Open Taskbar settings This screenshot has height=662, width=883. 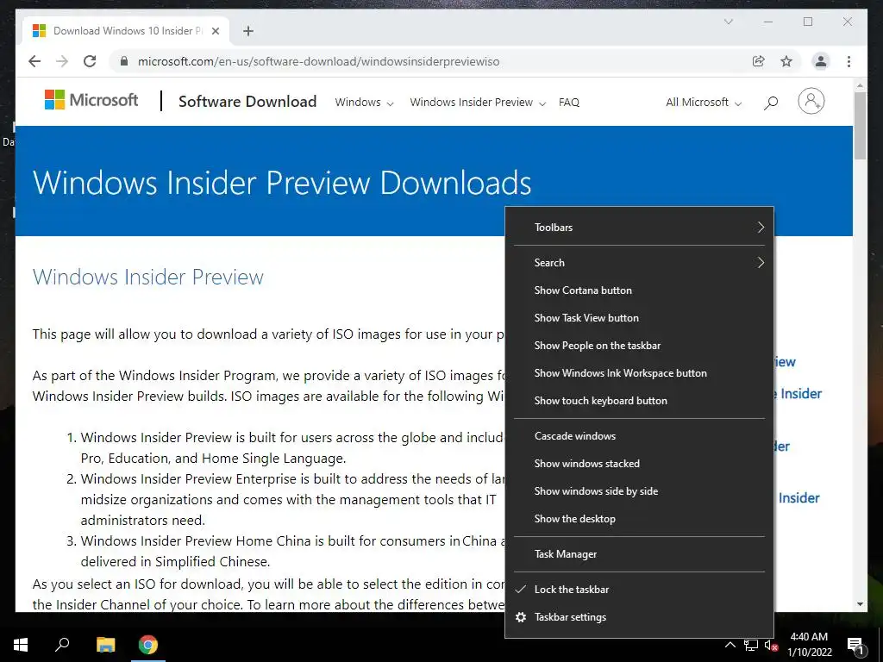tap(639, 617)
